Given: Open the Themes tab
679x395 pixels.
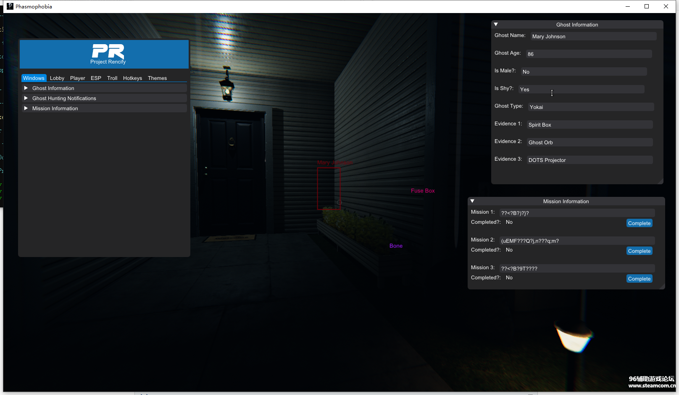Looking at the screenshot, I should pos(157,78).
